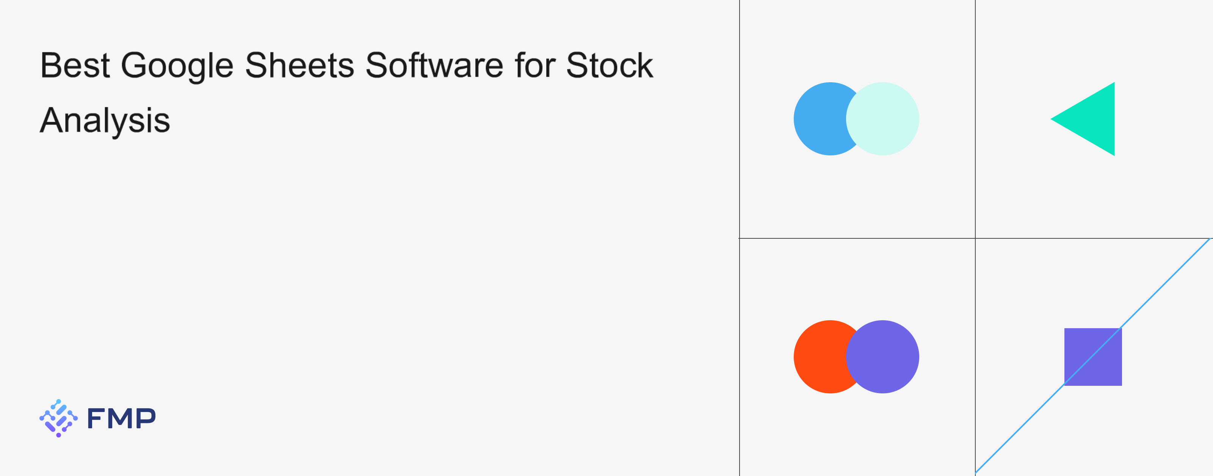Image resolution: width=1213 pixels, height=476 pixels.
Task: Click the horizontal black grid divider line
Action: [x=857, y=238]
